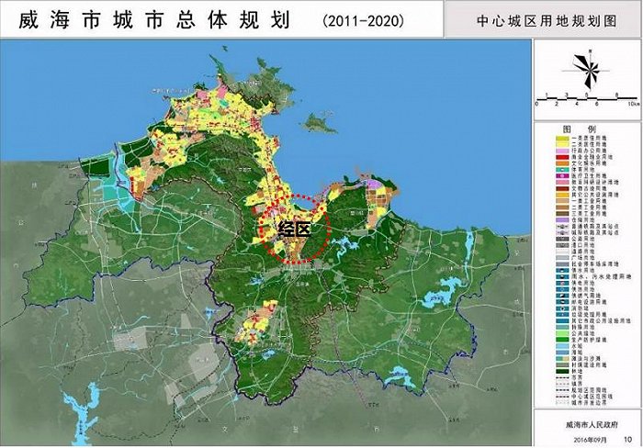Click the 村镇建设用地 legend swatch
The width and height of the screenshot is (643, 448).
[x=562, y=364]
